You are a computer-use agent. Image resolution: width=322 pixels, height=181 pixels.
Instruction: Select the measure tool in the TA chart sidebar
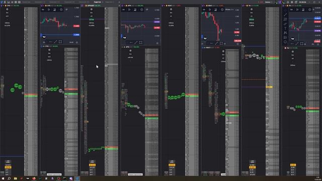pos(285,37)
